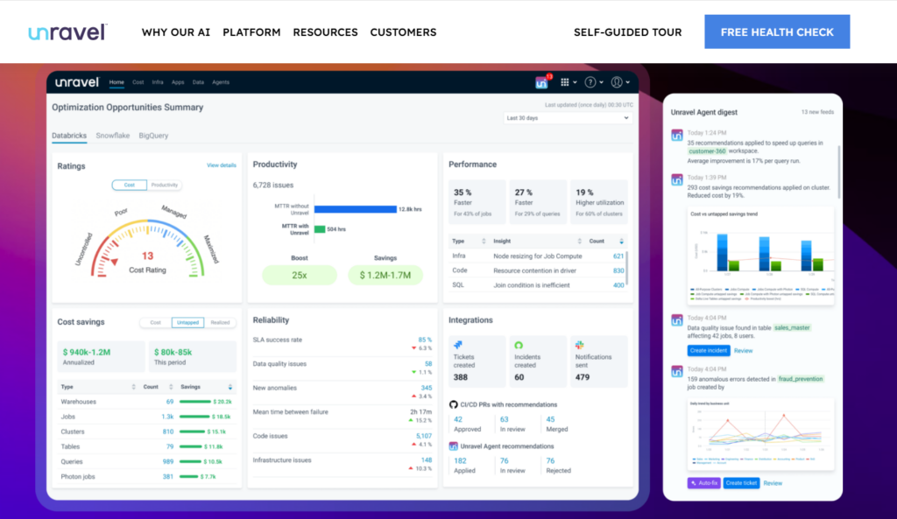
Task: Select the Databricks tab
Action: coord(69,136)
